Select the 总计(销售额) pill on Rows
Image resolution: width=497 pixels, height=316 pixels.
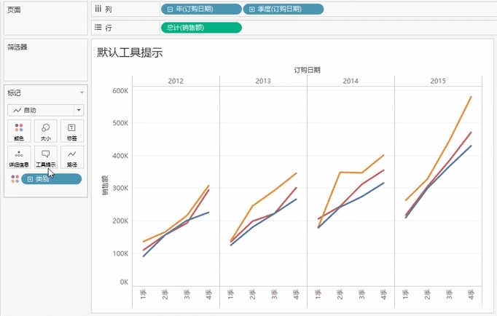pos(200,28)
